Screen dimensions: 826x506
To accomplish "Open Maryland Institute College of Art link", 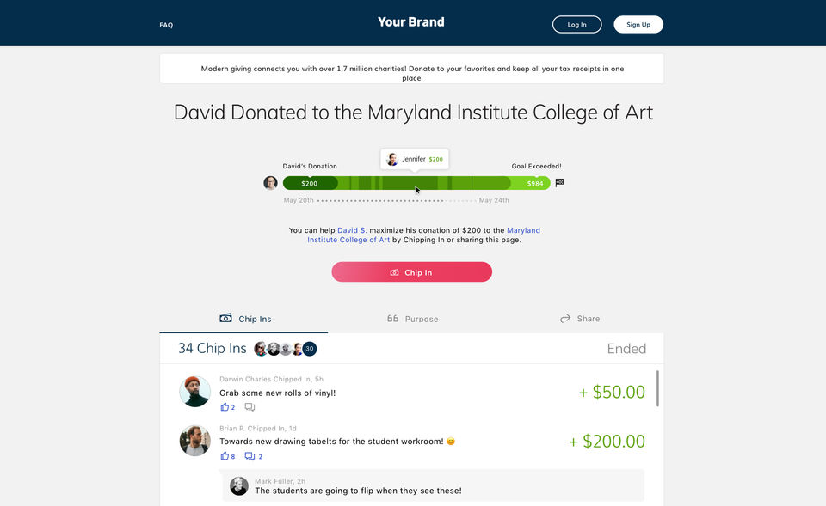I will pos(423,235).
